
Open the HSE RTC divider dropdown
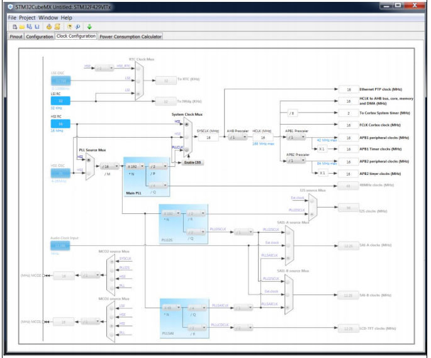(104, 68)
